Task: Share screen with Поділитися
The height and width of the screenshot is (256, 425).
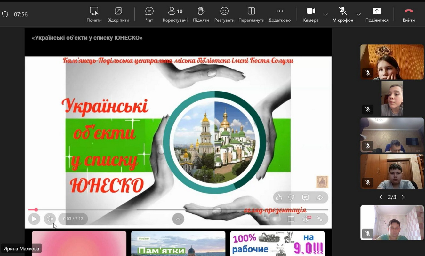Action: pyautogui.click(x=377, y=15)
